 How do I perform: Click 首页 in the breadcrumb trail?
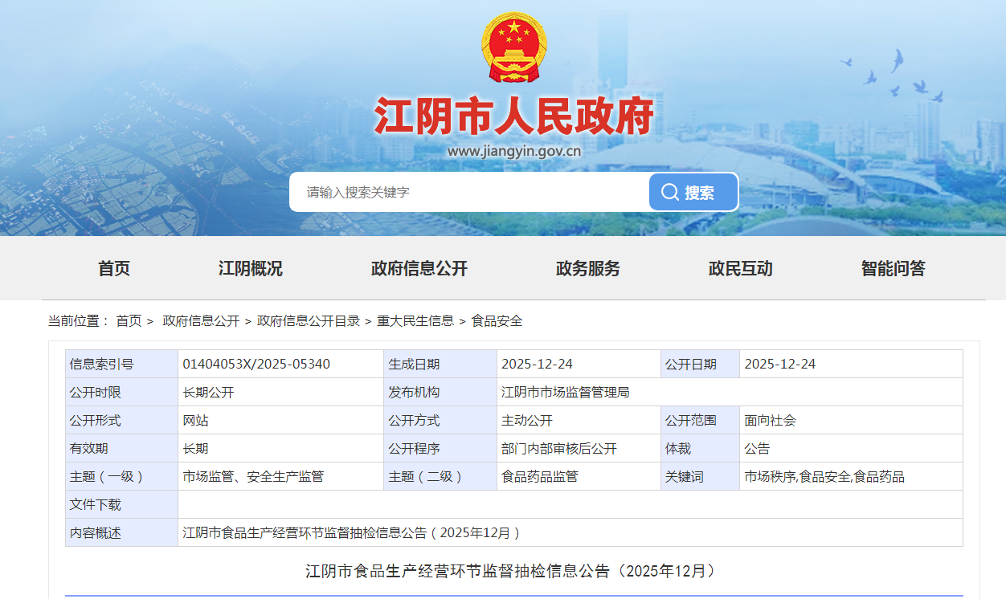tap(129, 320)
